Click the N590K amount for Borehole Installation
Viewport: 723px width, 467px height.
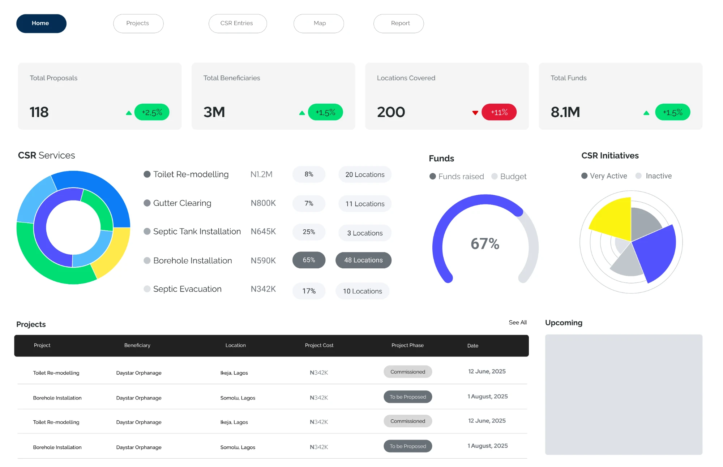click(x=263, y=260)
